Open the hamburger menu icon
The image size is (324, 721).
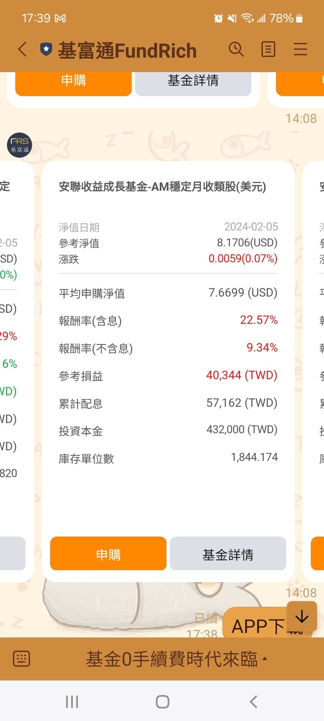[300, 50]
